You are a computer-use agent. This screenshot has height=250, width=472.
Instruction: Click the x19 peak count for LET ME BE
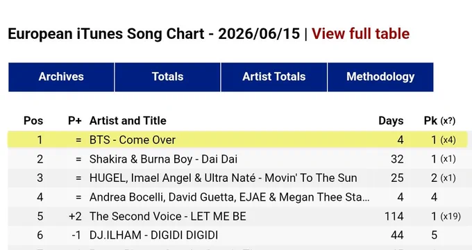[450, 217]
